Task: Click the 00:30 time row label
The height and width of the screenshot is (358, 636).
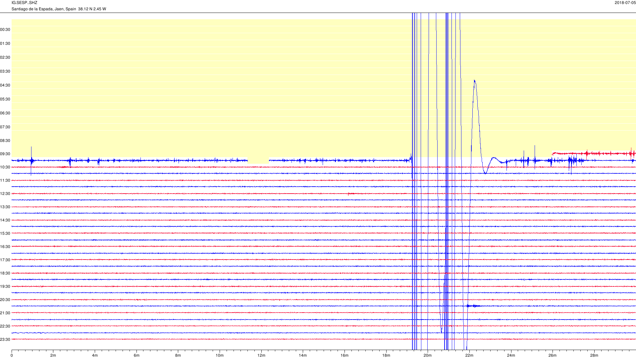Action: [x=5, y=30]
